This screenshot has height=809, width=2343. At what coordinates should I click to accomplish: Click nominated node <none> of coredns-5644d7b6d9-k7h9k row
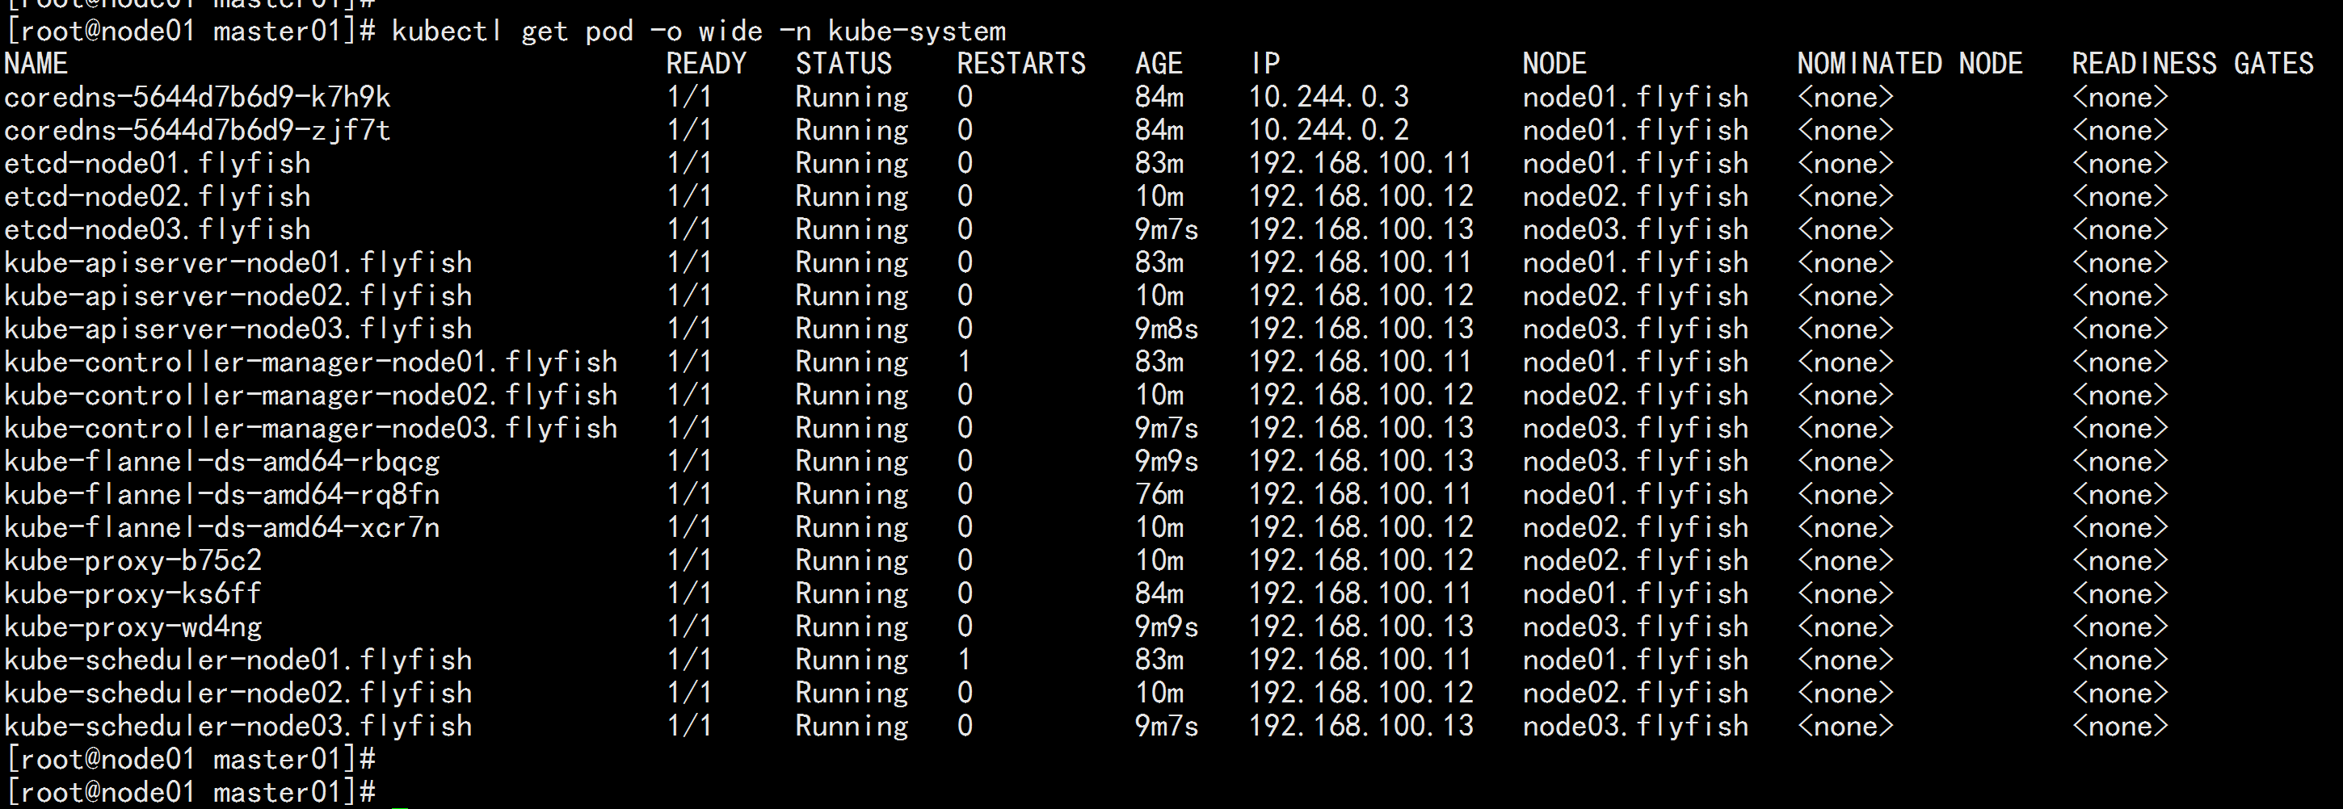[x=1845, y=97]
